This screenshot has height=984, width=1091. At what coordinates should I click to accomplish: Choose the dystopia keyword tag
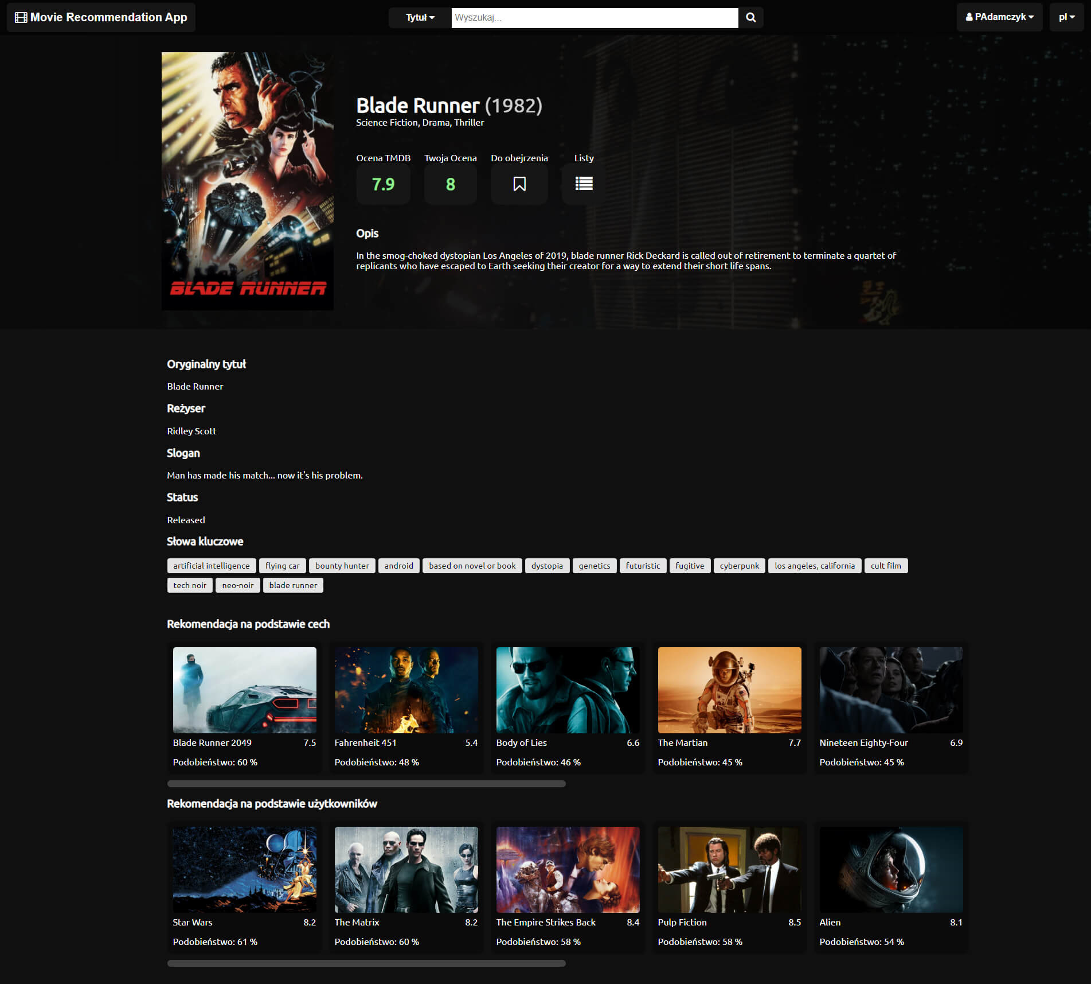point(548,566)
